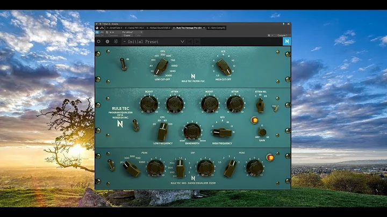Switch to the 5 - Gem Comp76 tab
Screen dimensions: 387x217
click(x=216, y=28)
